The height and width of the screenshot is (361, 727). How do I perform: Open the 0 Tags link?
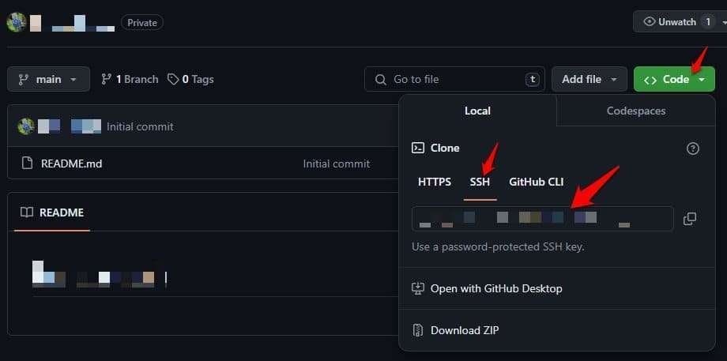tap(190, 79)
